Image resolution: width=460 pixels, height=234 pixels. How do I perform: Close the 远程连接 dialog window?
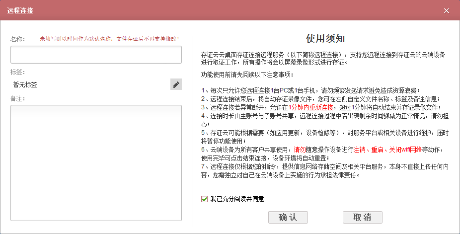(x=447, y=11)
